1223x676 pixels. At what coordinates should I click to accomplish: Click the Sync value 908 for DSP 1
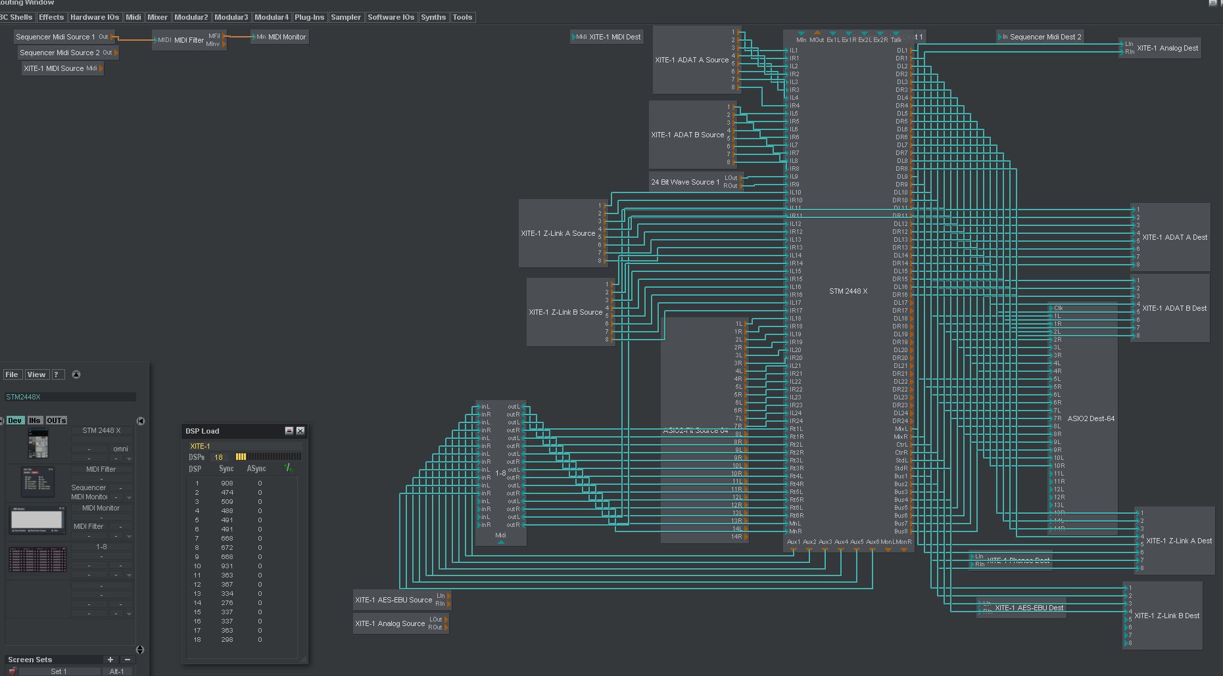227,483
